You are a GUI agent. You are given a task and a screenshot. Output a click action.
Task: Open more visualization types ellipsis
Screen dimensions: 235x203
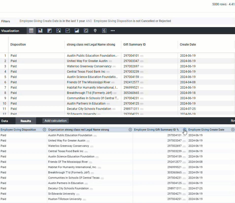click(113, 31)
